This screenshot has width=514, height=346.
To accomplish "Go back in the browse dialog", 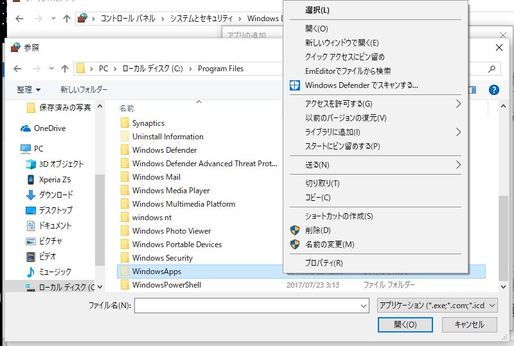I will coord(17,69).
